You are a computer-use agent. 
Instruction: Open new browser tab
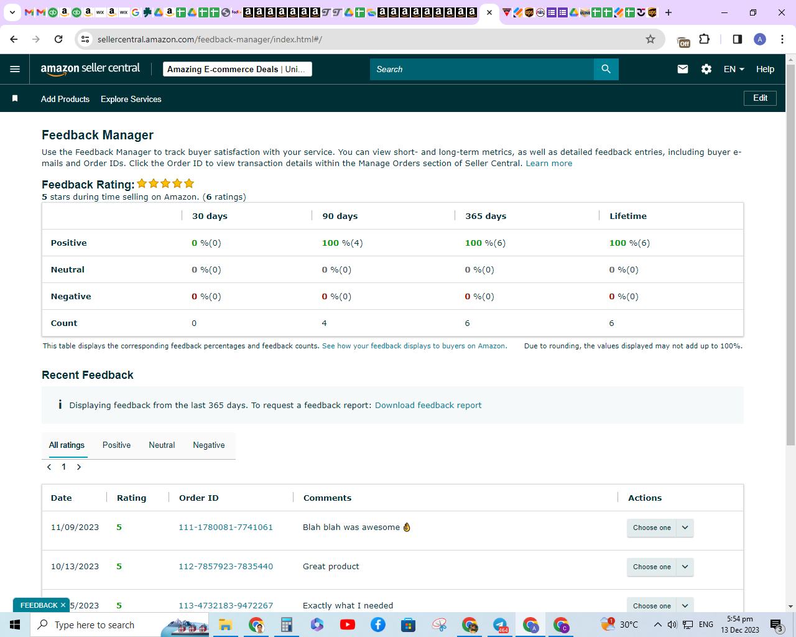point(669,12)
